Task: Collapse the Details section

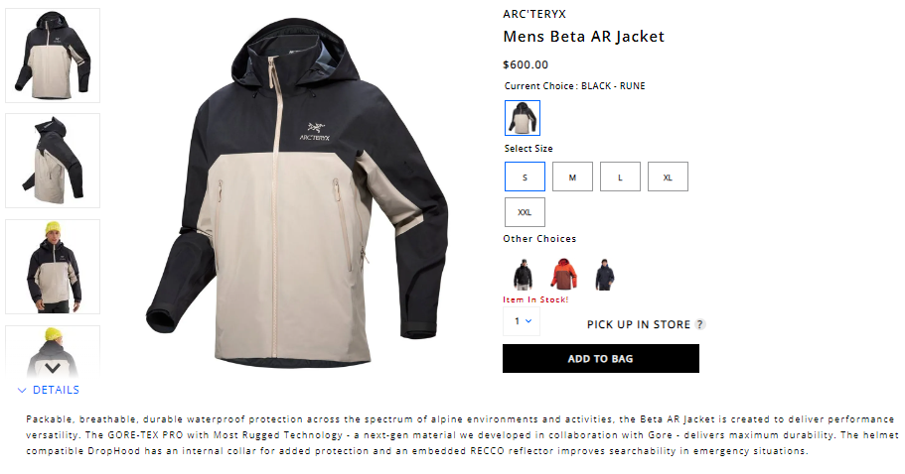Action: click(x=49, y=390)
